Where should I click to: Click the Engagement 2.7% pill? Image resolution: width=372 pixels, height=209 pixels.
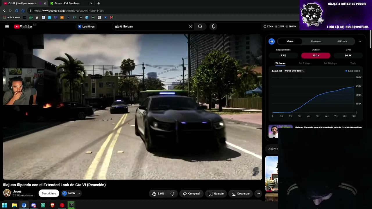pos(283,55)
